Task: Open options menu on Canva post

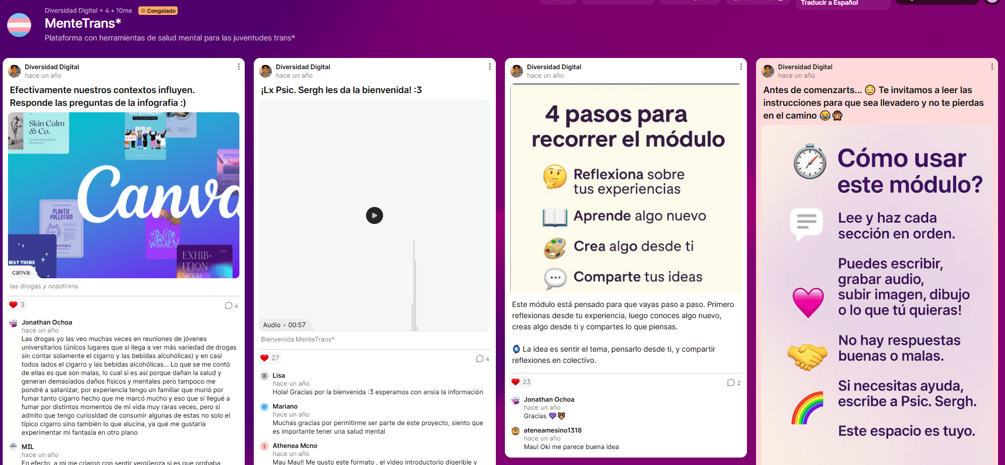Action: click(x=239, y=67)
